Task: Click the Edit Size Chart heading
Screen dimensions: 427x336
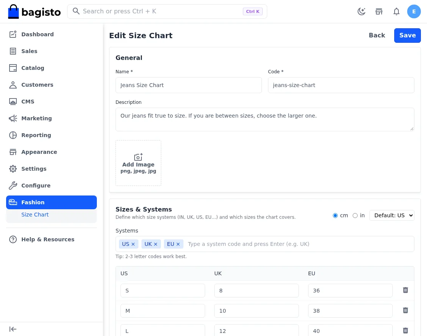Action: coord(141,36)
